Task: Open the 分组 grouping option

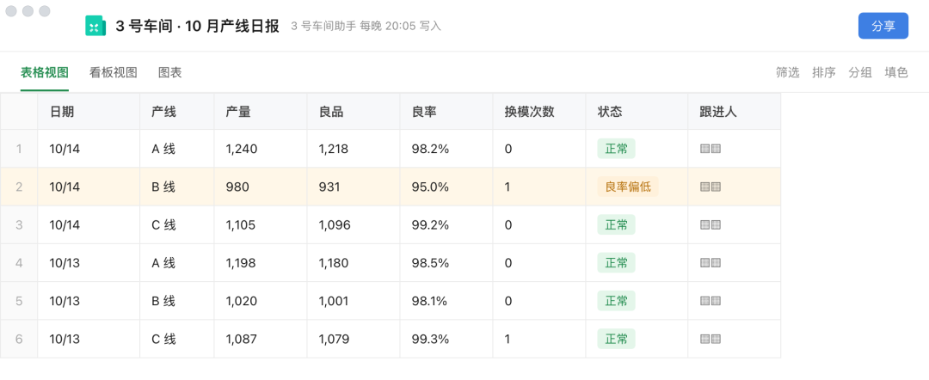Action: (859, 73)
